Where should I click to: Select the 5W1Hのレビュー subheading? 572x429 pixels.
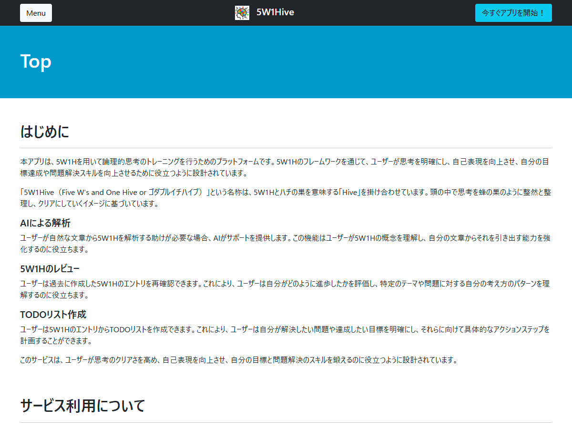50,268
